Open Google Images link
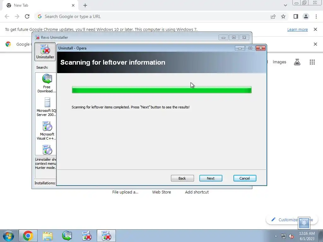Image resolution: width=323 pixels, height=242 pixels. (279, 62)
